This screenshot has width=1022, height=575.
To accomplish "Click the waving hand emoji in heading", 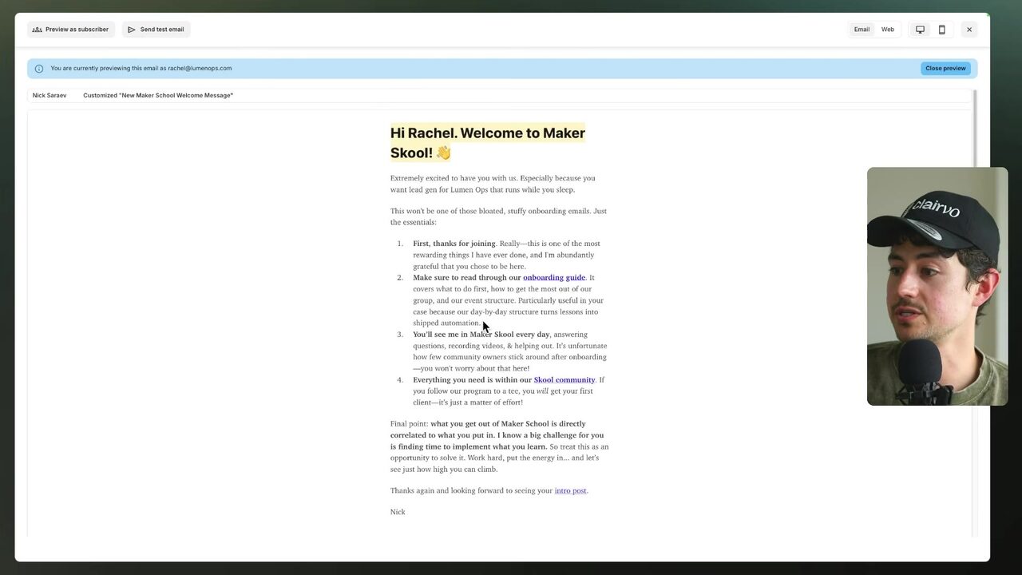I will 443,153.
